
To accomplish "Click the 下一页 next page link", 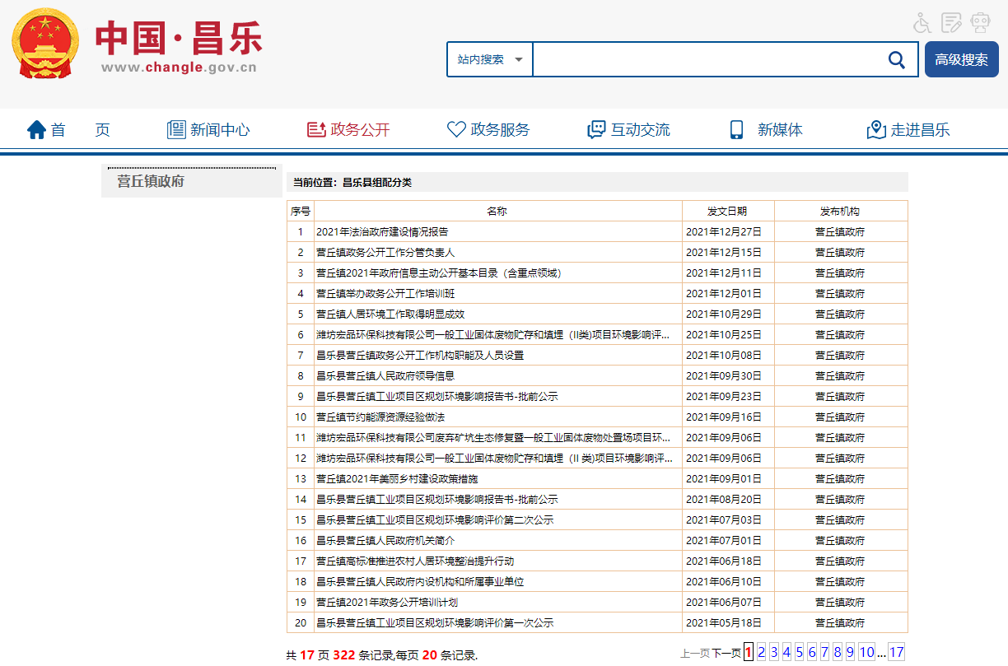I will 726,653.
